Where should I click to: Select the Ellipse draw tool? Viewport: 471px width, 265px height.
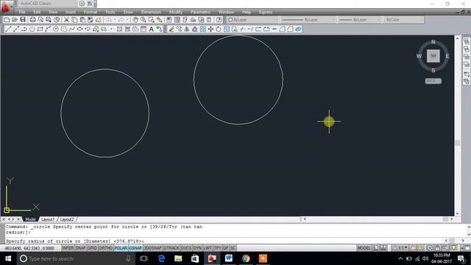coord(79,29)
